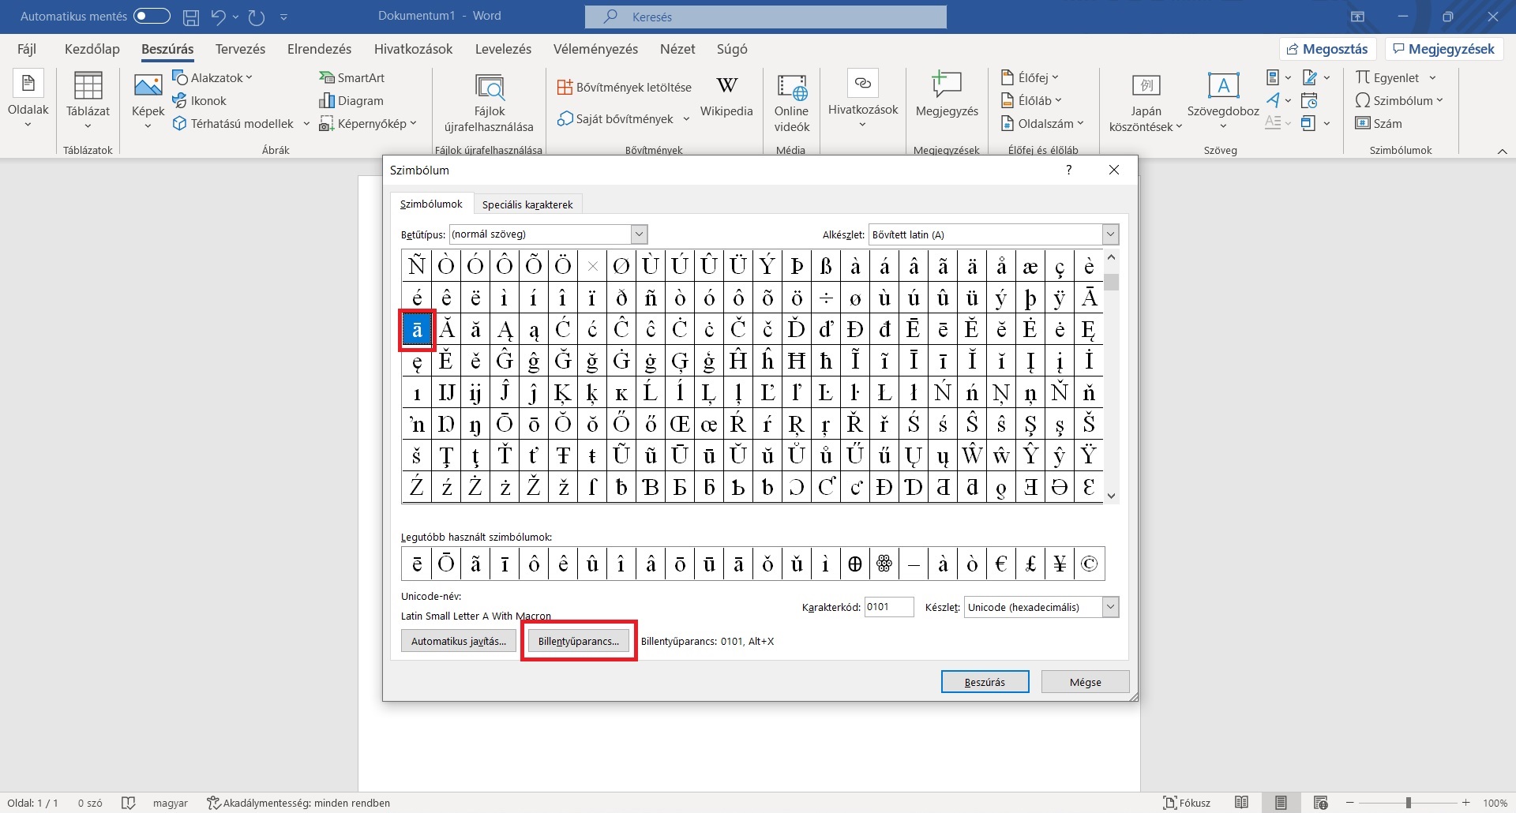Open the Oldalszám dropdown
Viewport: 1516px width, 813px height.
[1042, 123]
